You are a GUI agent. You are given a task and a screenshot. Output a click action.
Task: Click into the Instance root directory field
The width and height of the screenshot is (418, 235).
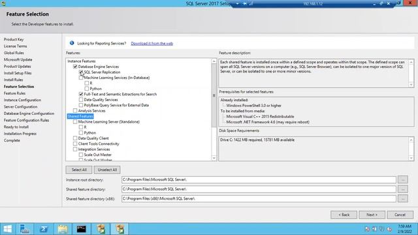point(259,180)
